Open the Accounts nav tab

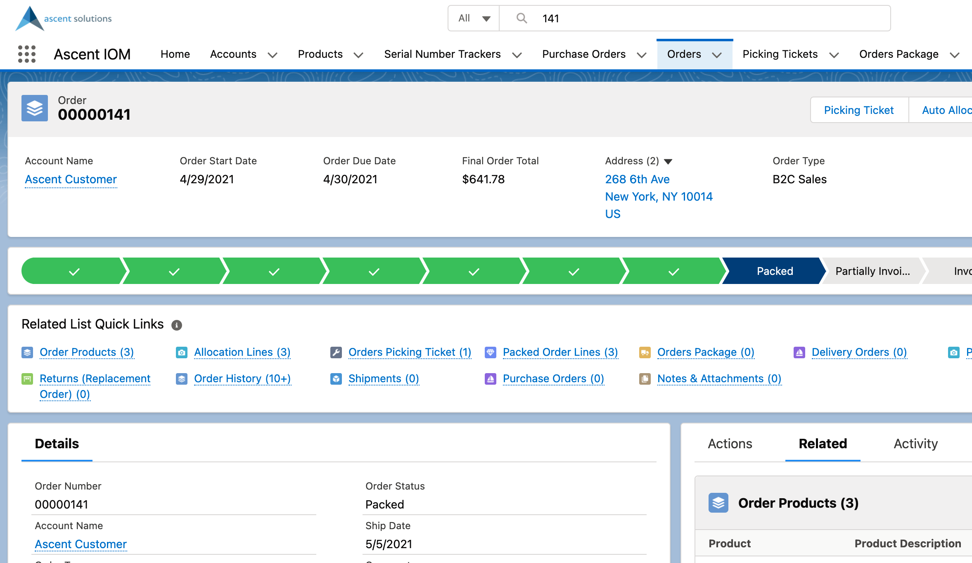point(233,54)
